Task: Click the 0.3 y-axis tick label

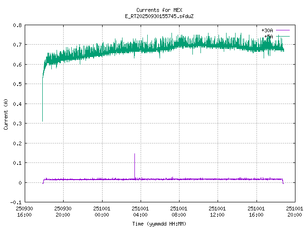Action: (x=17, y=123)
